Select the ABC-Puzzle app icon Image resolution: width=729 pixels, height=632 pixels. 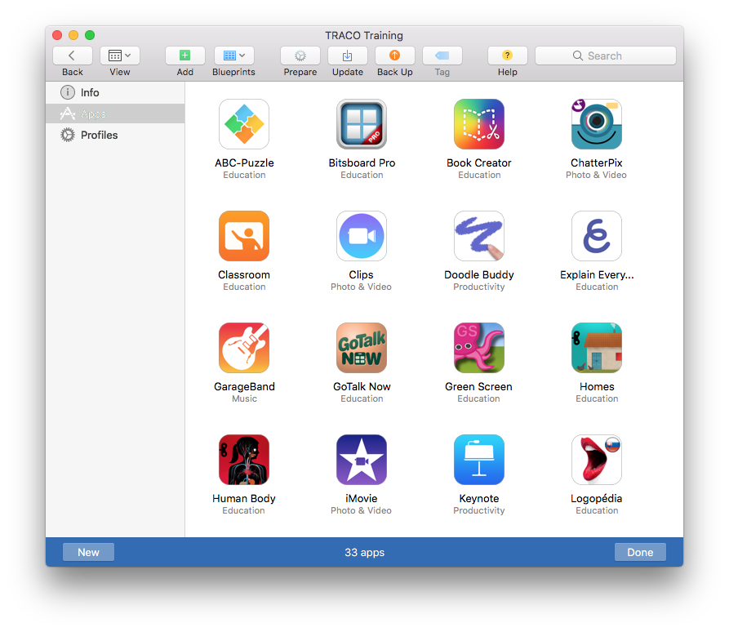click(244, 124)
